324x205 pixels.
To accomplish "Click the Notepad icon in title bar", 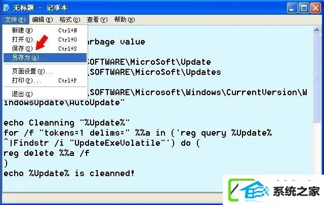I will 7,8.
